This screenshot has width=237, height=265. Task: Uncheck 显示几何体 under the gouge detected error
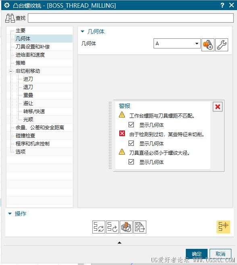click(x=131, y=143)
